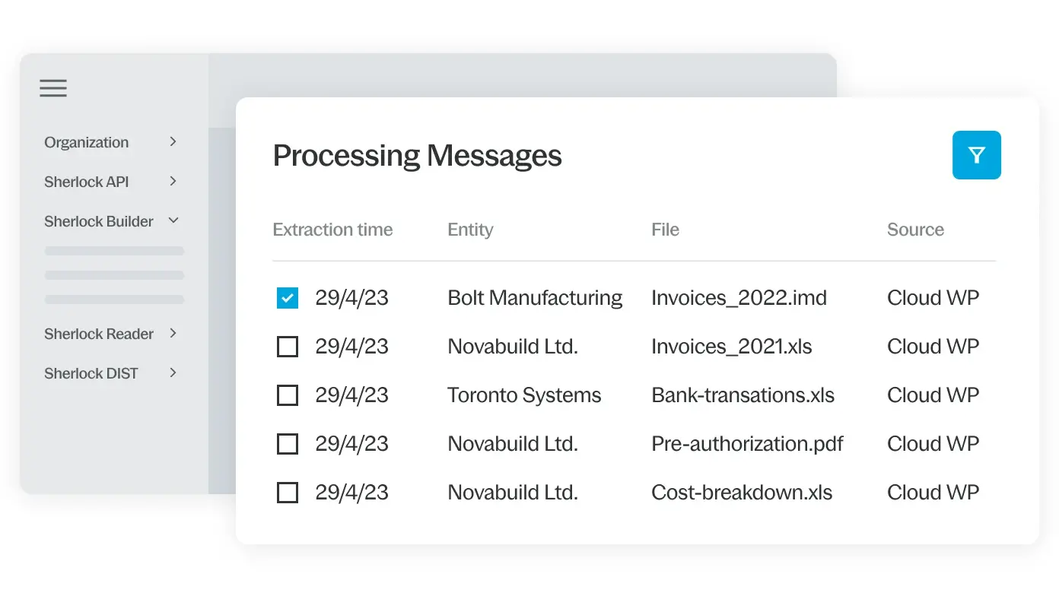Screen dimensions: 1059x596
Task: Expand the Sherlock DIST chevron
Action: coord(173,372)
